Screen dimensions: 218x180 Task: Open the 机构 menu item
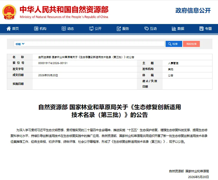coord(40,28)
